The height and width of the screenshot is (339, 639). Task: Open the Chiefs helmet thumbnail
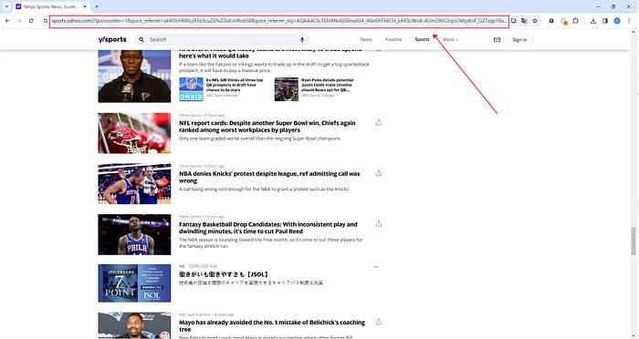(134, 133)
